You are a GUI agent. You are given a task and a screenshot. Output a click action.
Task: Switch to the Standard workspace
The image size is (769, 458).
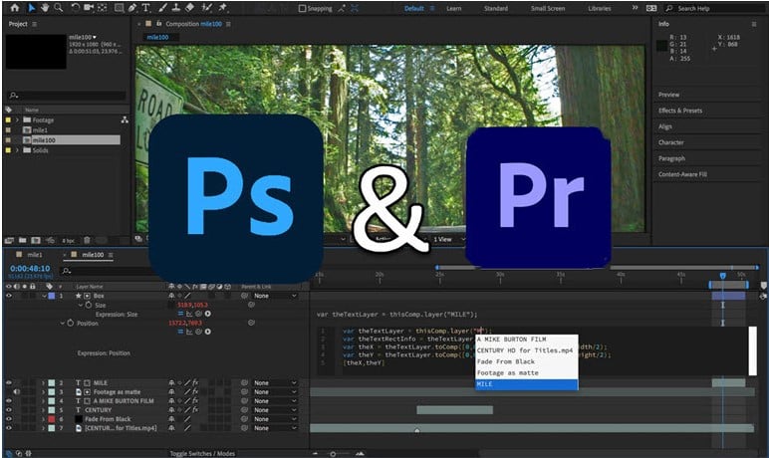(x=496, y=8)
